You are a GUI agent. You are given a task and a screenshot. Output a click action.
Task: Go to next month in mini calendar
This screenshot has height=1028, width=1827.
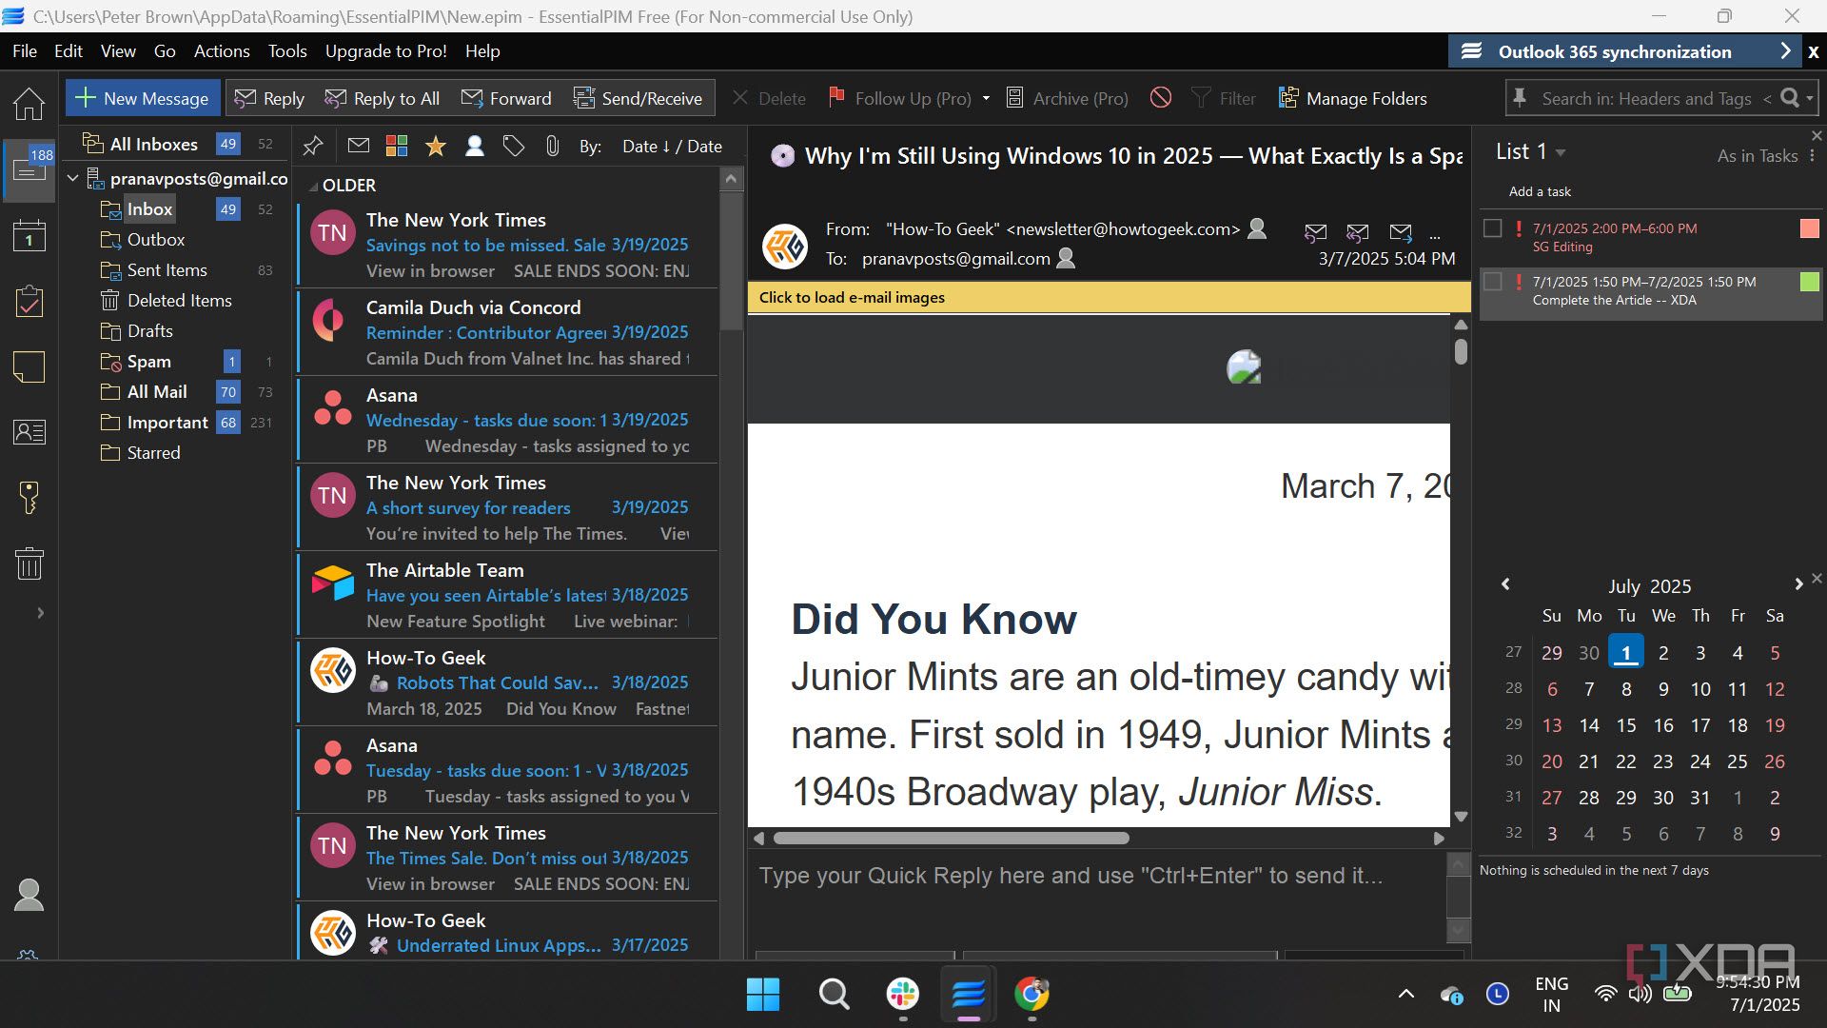[x=1798, y=583]
